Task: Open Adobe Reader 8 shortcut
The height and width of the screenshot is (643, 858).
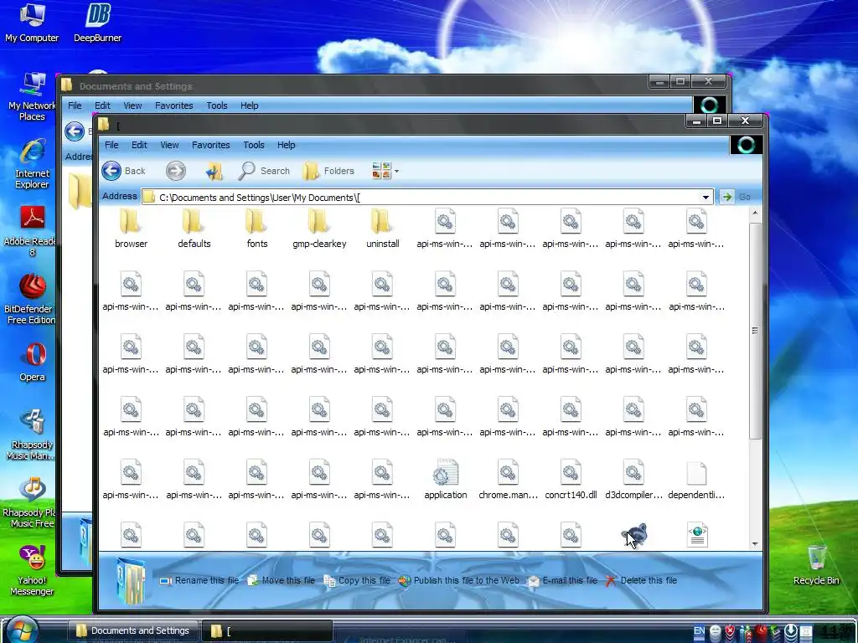Action: tap(32, 231)
